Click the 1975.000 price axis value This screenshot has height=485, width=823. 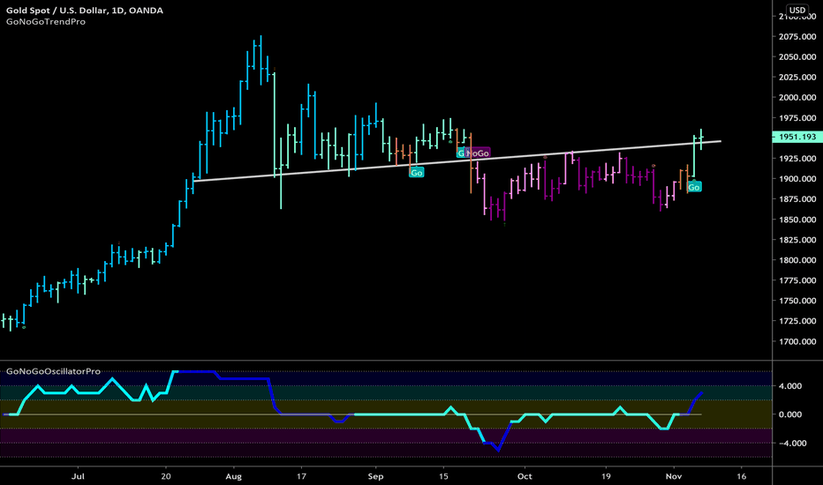tap(797, 118)
